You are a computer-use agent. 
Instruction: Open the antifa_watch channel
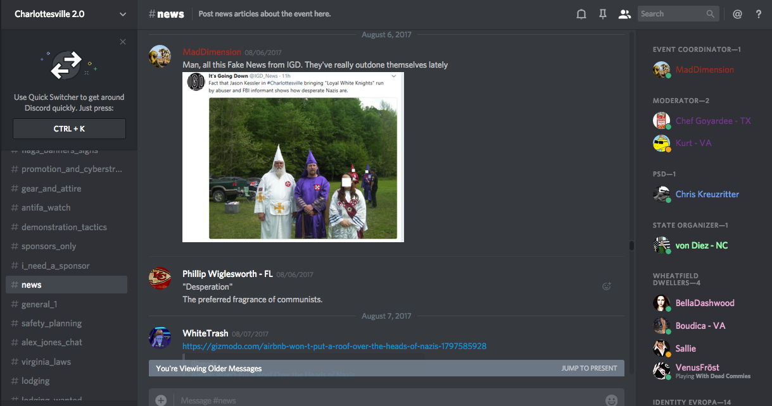pyautogui.click(x=46, y=207)
